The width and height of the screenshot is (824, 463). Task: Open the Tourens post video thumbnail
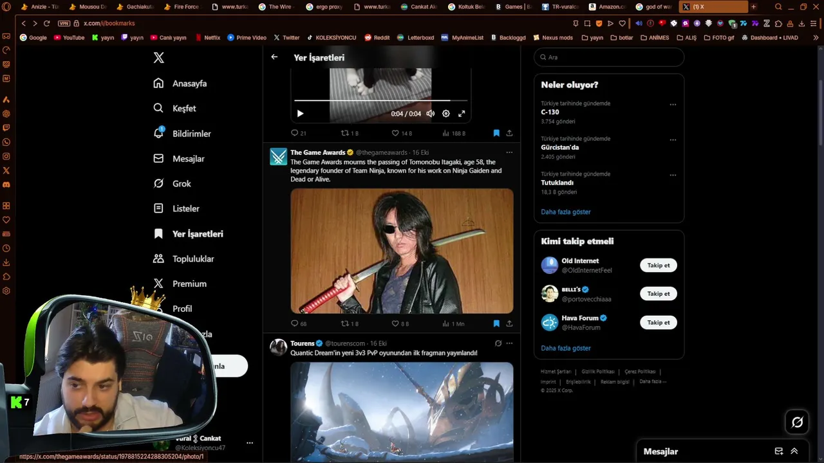pyautogui.click(x=402, y=412)
